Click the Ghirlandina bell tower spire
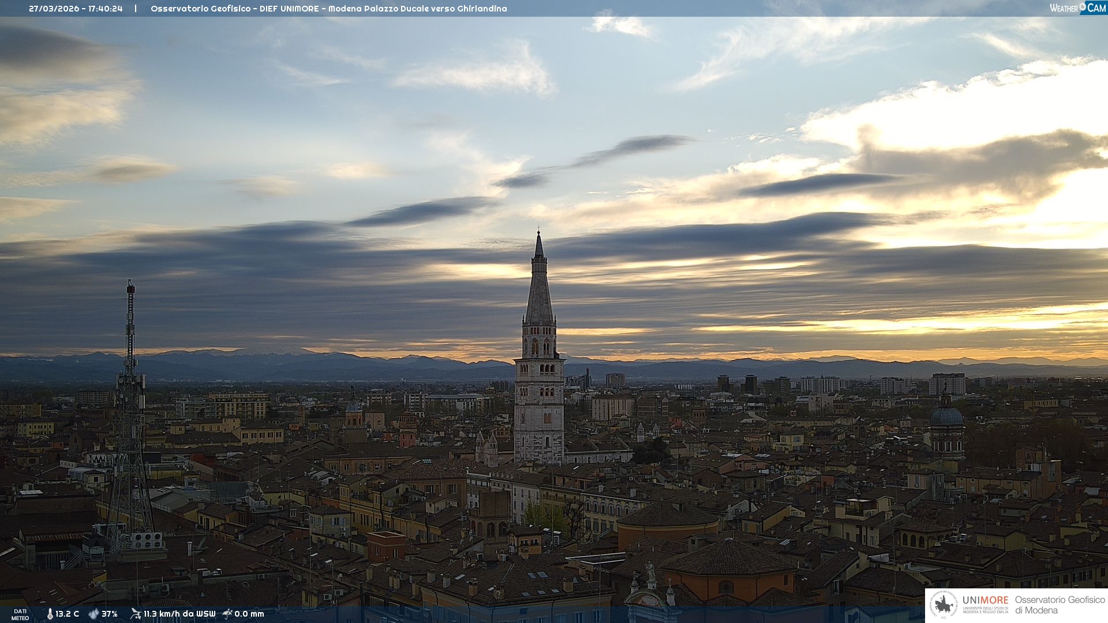The image size is (1108, 623). 539,288
